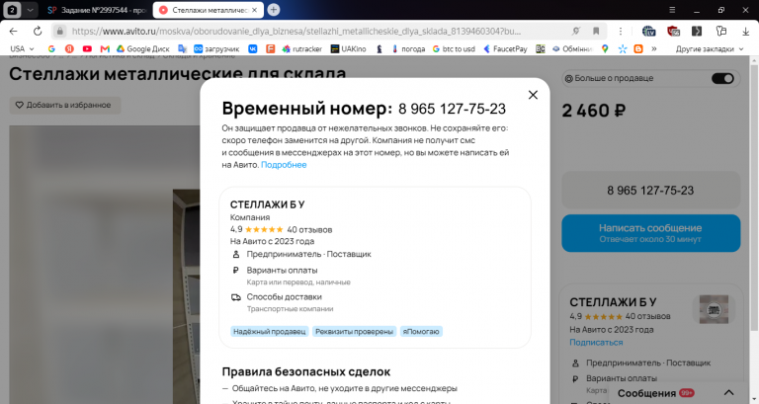Open the VK bookmark icon
The image size is (759, 404).
point(253,48)
